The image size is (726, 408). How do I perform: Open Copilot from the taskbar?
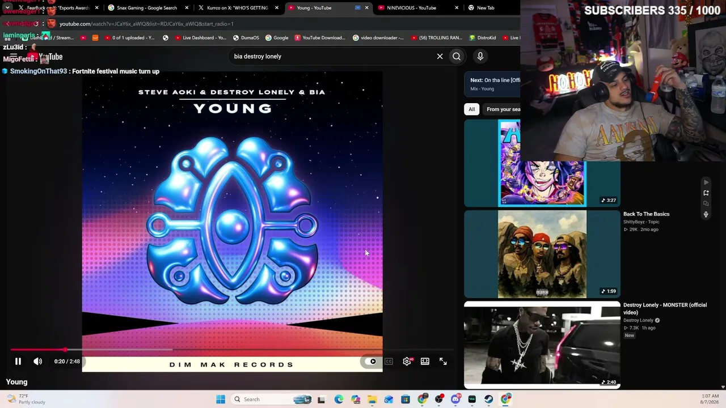[x=356, y=399]
